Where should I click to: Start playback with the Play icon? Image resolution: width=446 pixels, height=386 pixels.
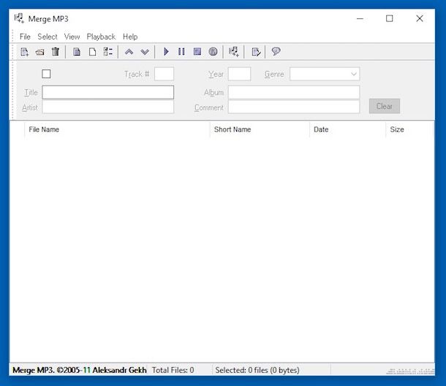click(166, 51)
